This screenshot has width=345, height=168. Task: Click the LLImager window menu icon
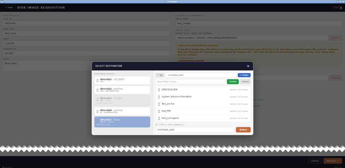[x=2, y=2]
